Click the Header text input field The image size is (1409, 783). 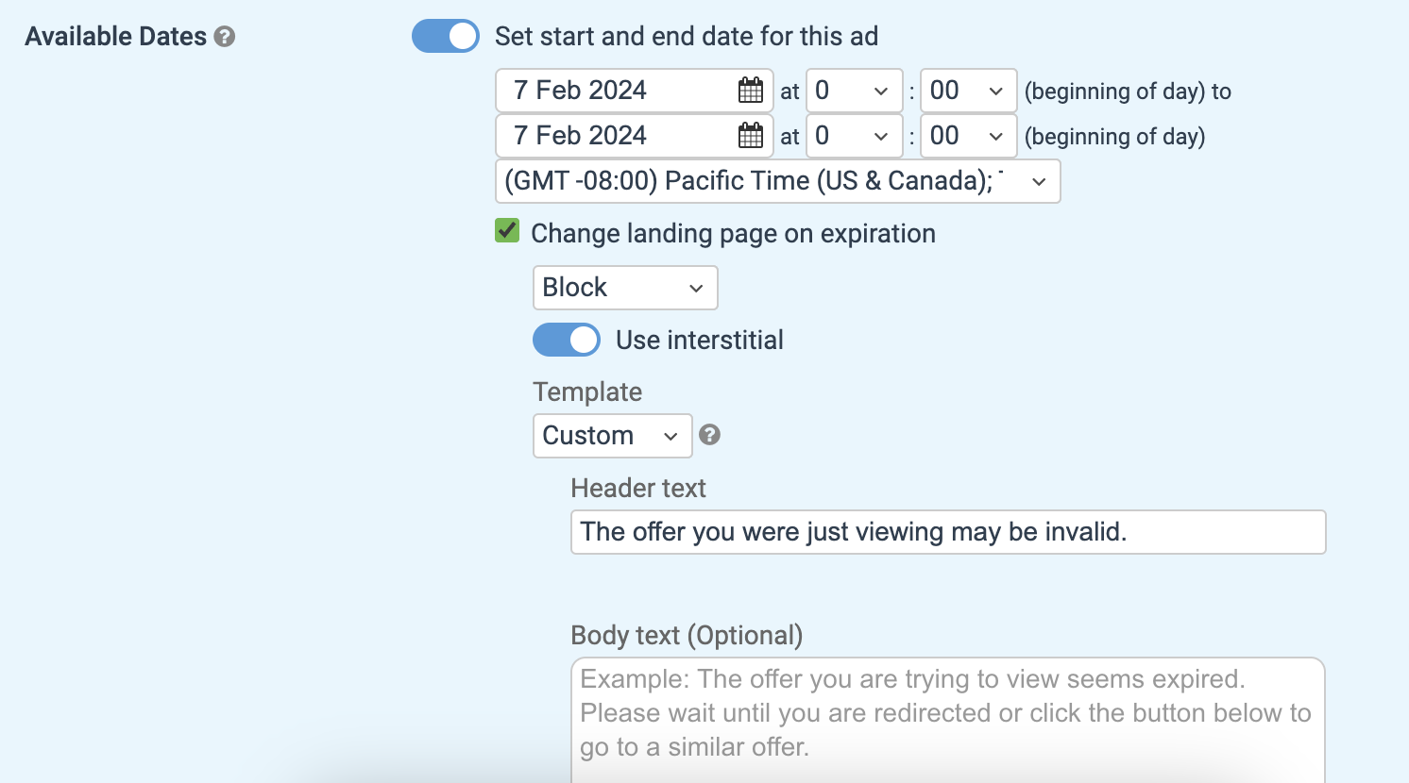tap(948, 532)
